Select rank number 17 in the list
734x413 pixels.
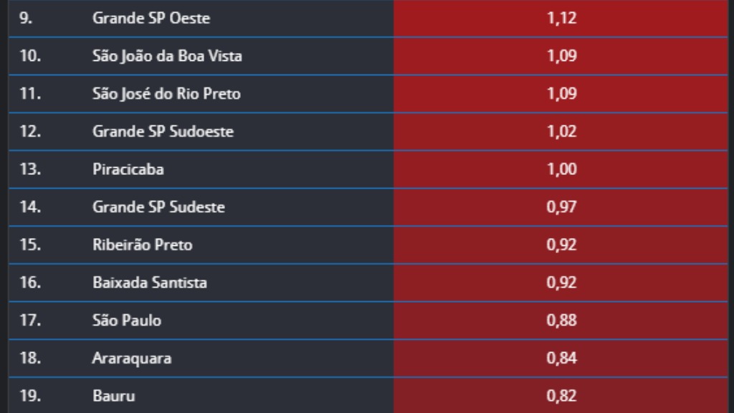(x=30, y=321)
